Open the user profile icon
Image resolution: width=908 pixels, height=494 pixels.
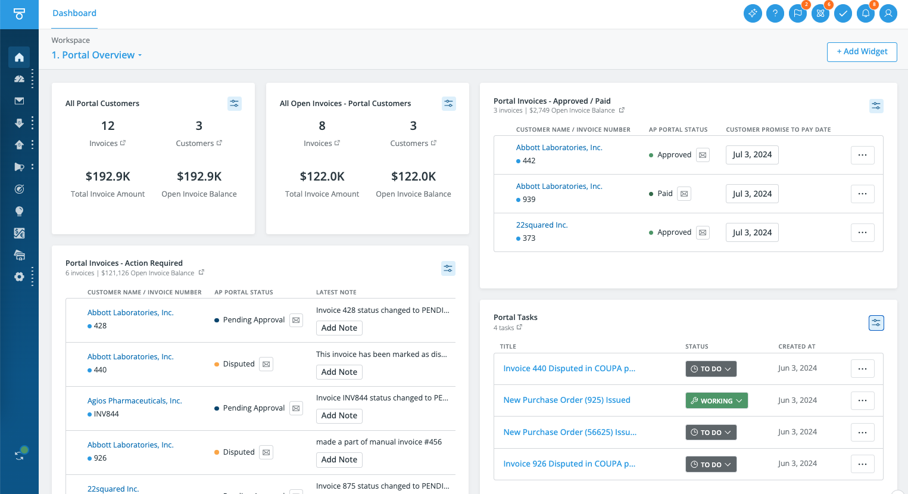[x=888, y=13]
